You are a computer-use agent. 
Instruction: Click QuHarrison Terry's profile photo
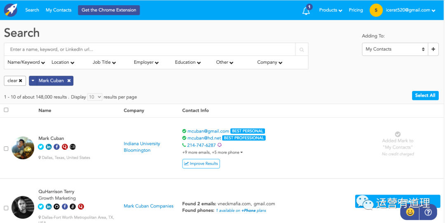point(23,207)
